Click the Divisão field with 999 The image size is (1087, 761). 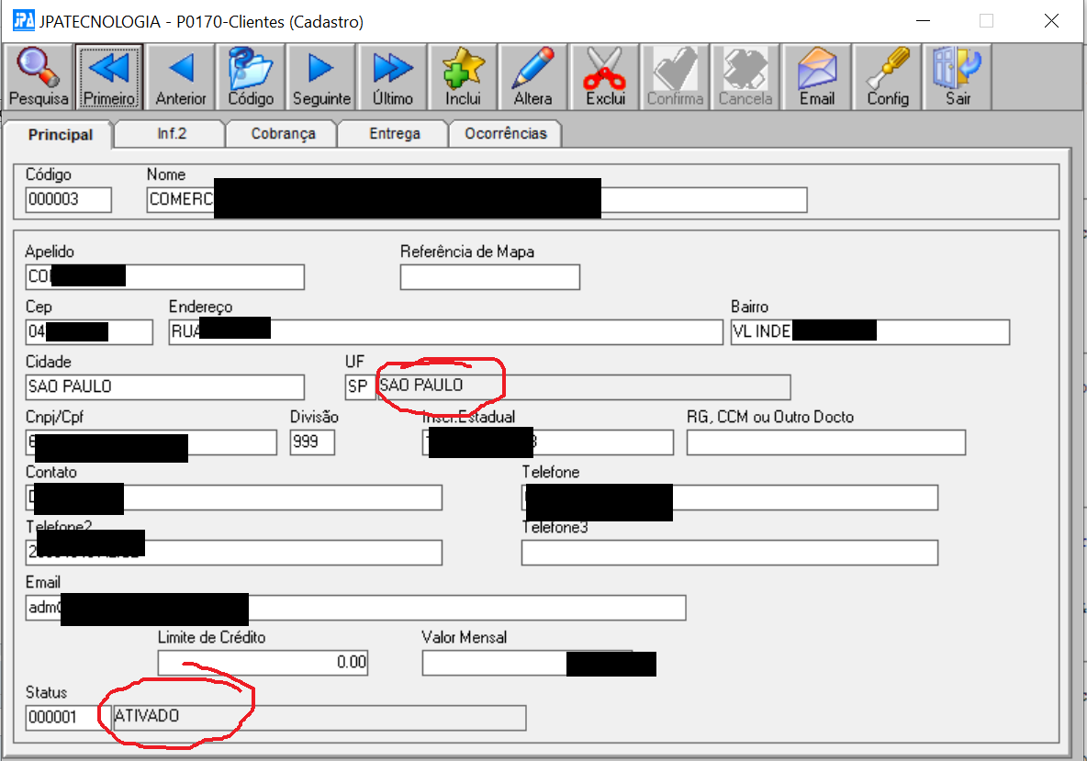coord(313,442)
